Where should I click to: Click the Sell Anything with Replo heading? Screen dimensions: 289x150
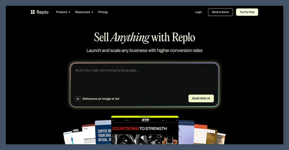(x=144, y=37)
